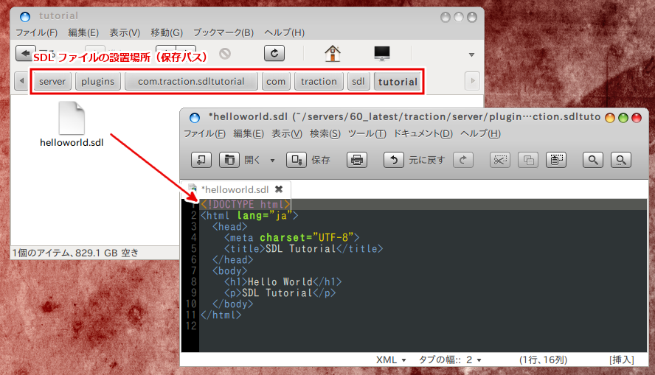
Task: Click the computer monitor icon in file manager
Action: (x=381, y=54)
